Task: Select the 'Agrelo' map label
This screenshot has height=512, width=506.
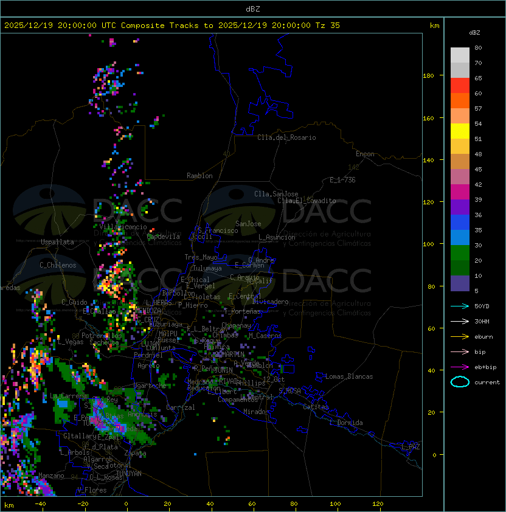Action: click(x=148, y=365)
